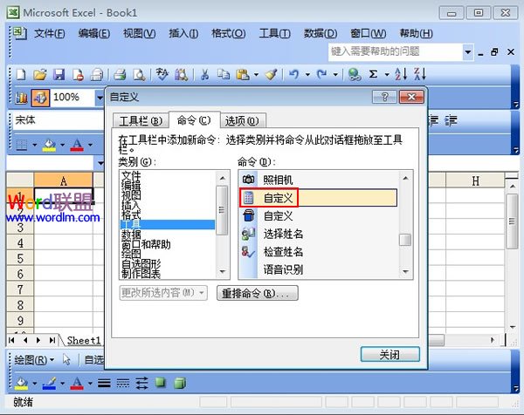Open the 数据(D) menu

pos(321,33)
